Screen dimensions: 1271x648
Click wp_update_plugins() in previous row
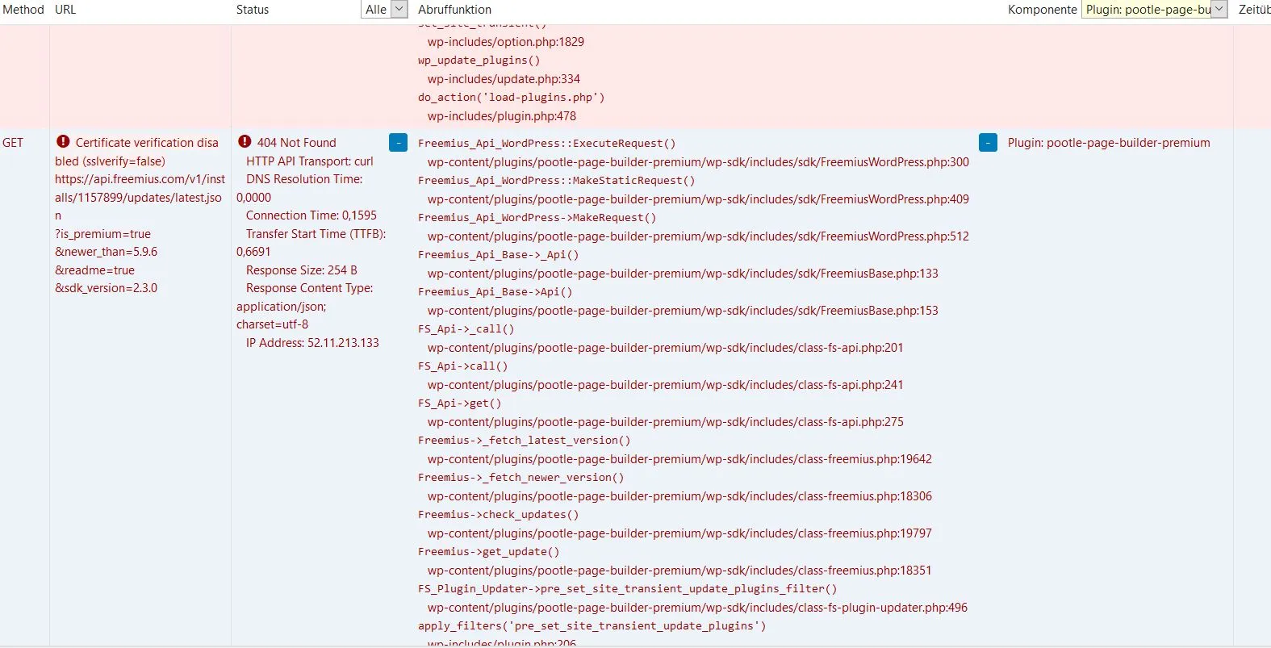[479, 61]
